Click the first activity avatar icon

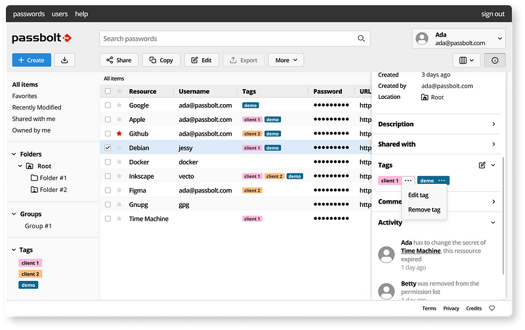[x=387, y=255]
